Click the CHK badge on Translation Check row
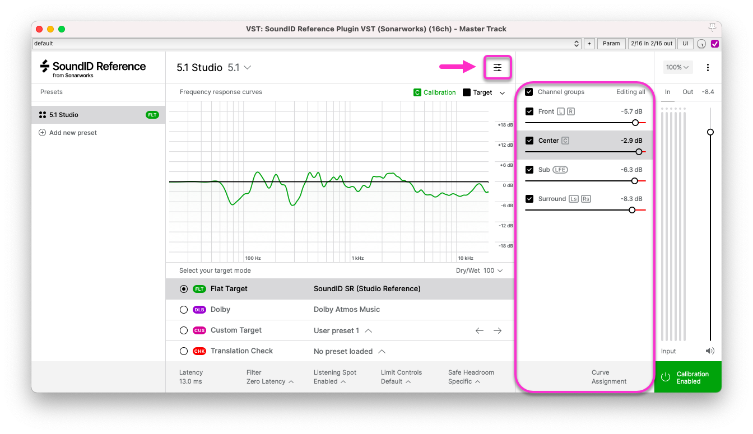 coord(199,351)
